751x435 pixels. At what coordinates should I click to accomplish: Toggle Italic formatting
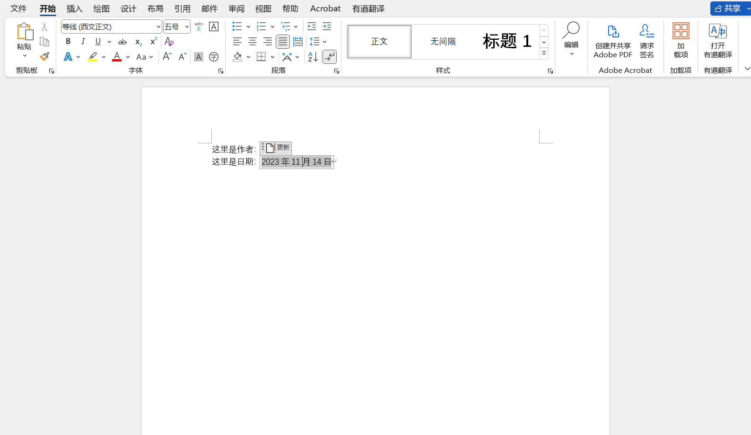click(x=83, y=42)
